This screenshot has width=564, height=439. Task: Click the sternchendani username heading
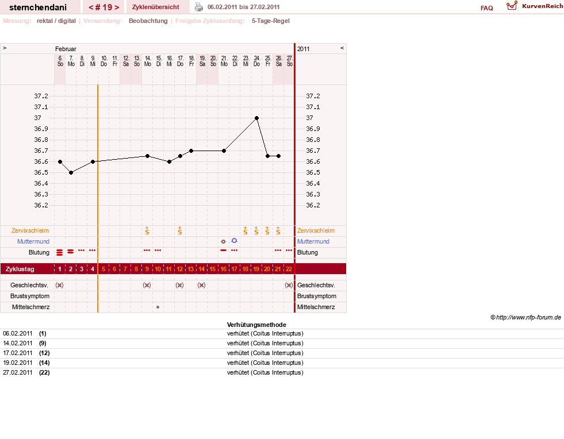pos(38,7)
